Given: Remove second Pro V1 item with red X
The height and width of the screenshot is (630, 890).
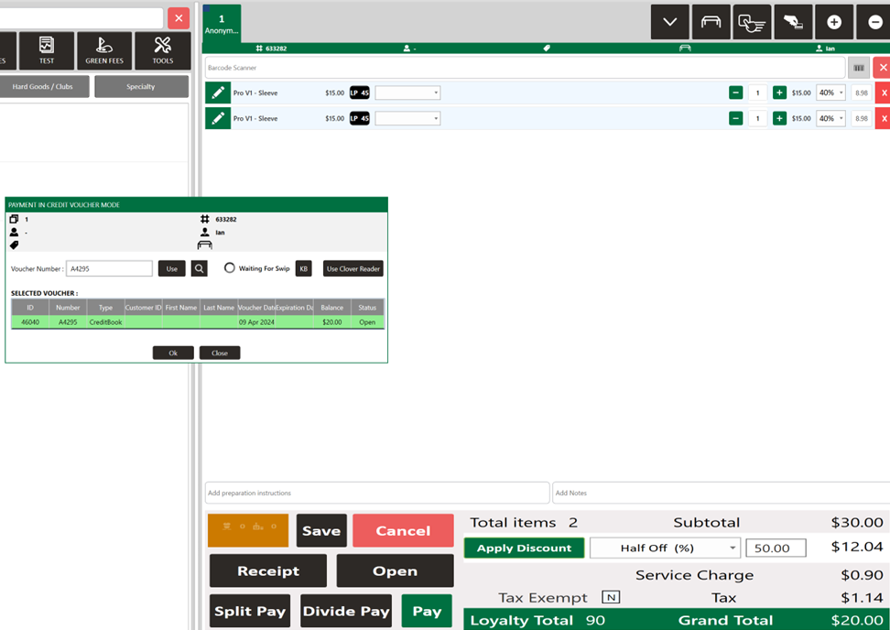Looking at the screenshot, I should tap(884, 119).
